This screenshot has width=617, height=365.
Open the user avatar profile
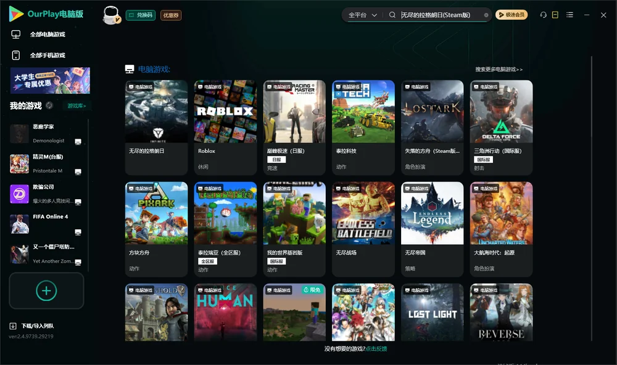tap(111, 15)
